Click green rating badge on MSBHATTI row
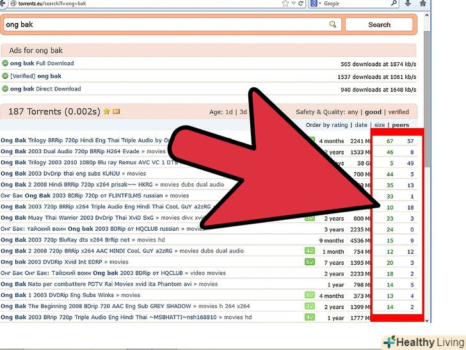The width and height of the screenshot is (466, 350). coord(310,317)
